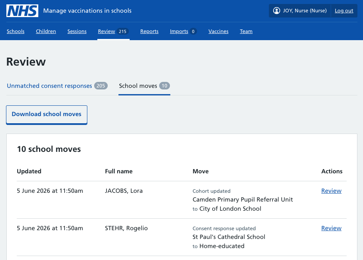
Task: Click the Move column header
Action: pos(201,171)
